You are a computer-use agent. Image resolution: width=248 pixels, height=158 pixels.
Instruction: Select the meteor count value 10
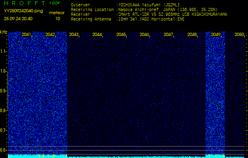[58, 19]
